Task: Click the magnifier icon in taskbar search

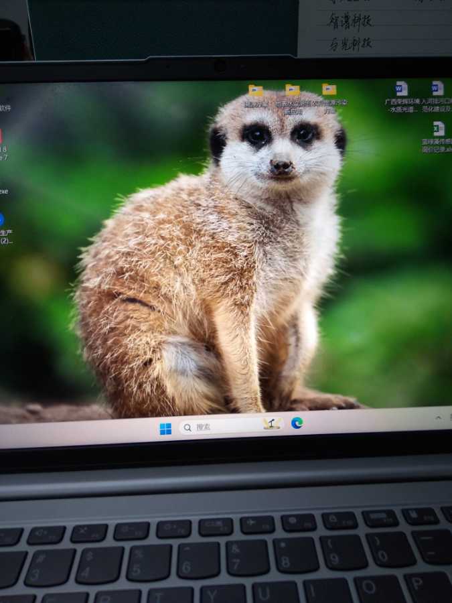Action: [187, 427]
